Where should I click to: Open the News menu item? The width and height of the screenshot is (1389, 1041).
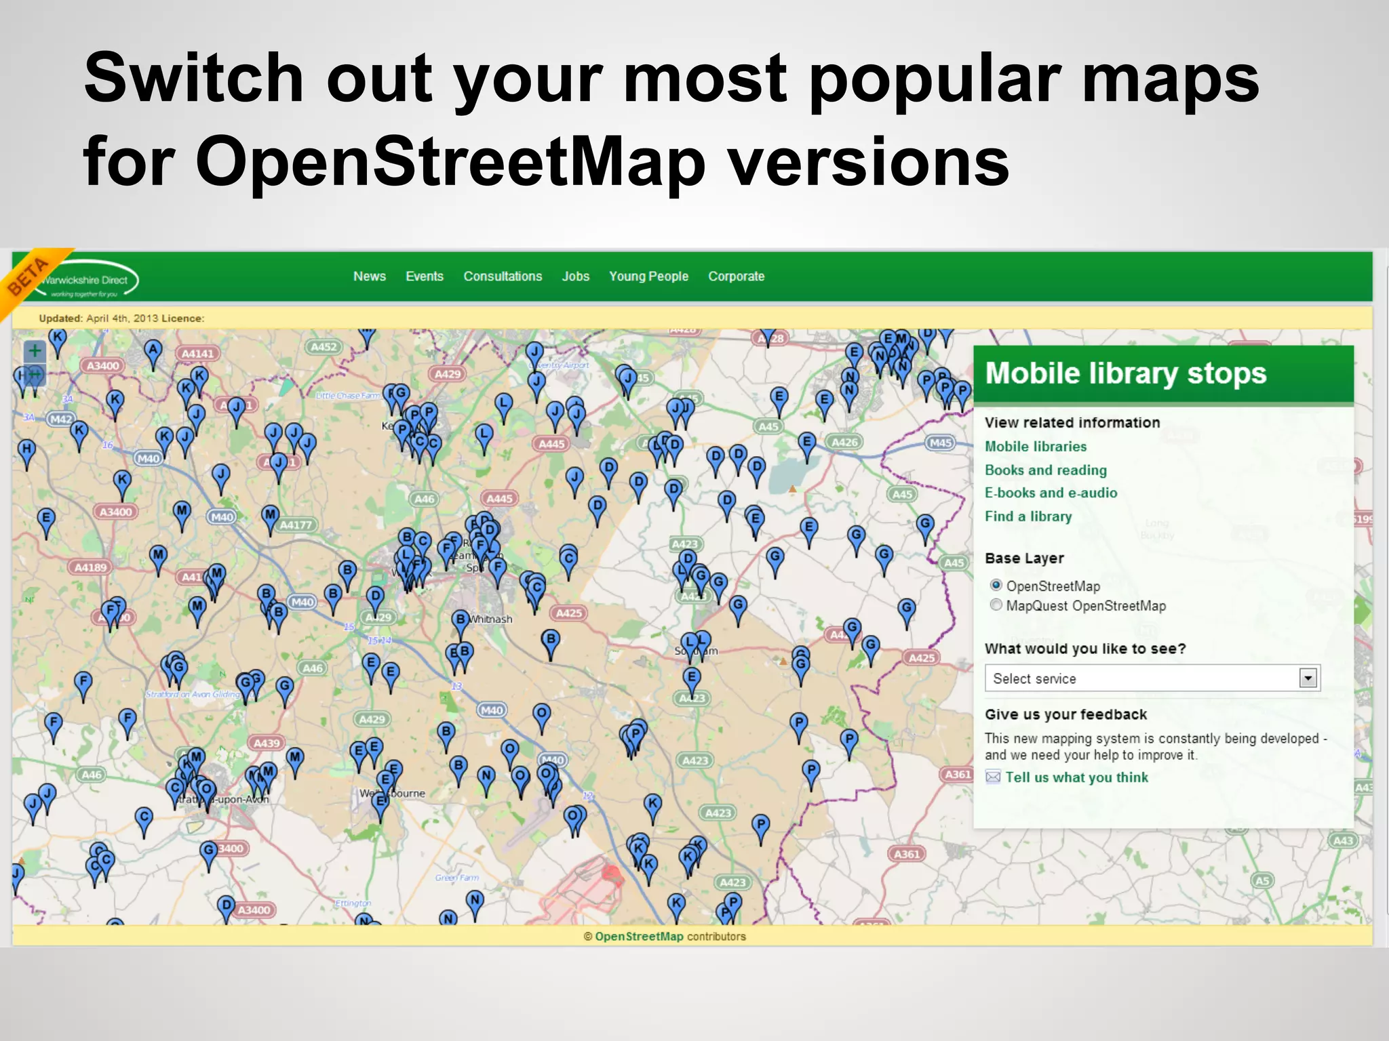click(369, 277)
